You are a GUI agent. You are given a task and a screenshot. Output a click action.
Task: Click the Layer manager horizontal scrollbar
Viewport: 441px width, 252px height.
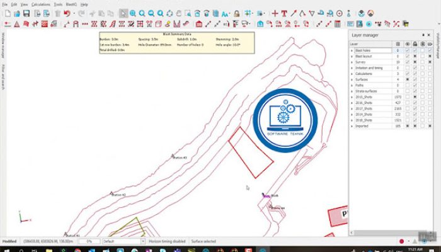[x=391, y=233]
